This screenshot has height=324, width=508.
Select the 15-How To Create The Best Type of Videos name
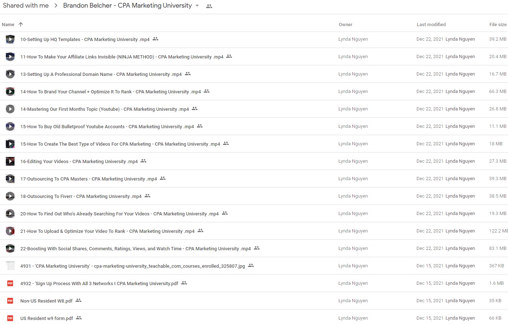tap(120, 144)
